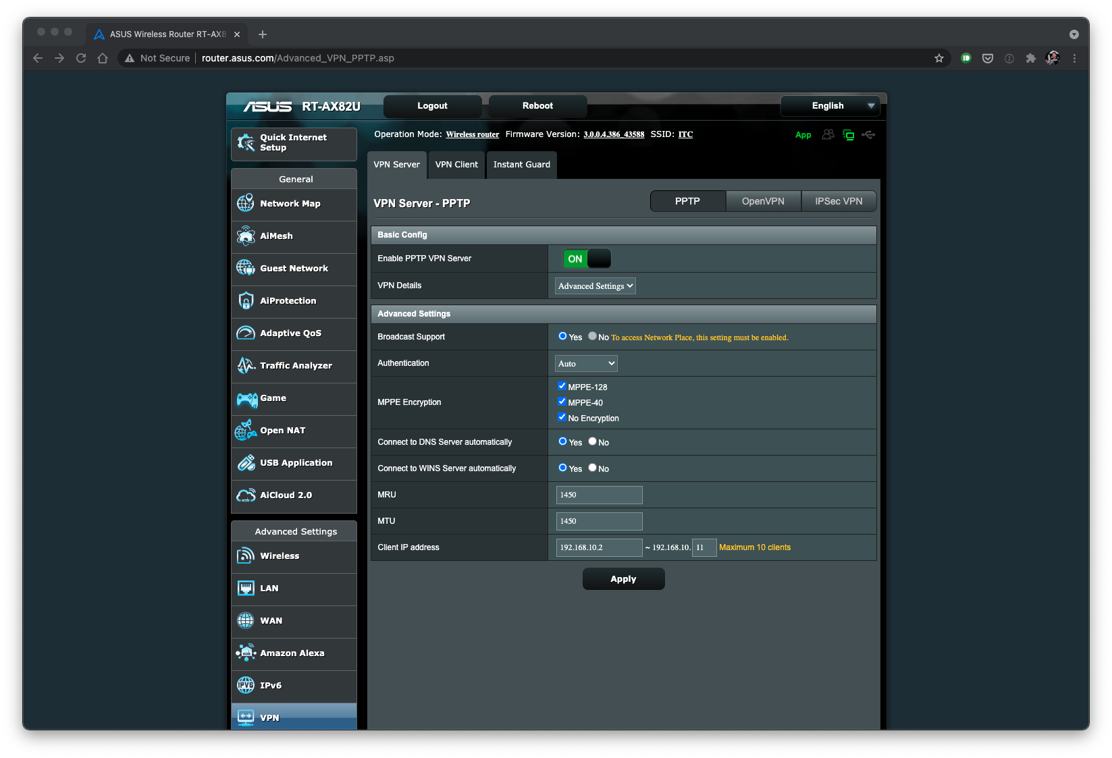
Task: Switch to the OpenVPN tab
Action: pyautogui.click(x=763, y=201)
